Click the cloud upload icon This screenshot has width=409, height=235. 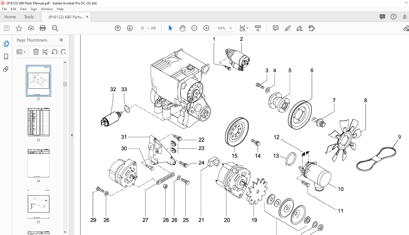[31, 28]
